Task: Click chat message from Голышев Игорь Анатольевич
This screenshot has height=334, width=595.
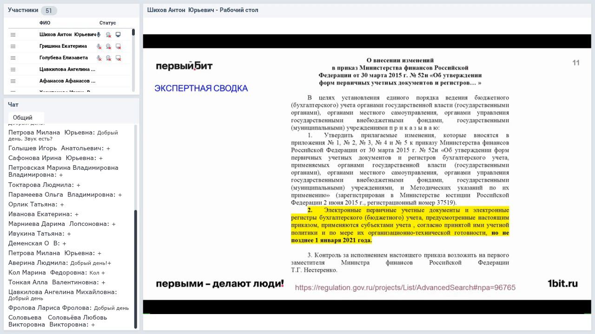Action: (x=59, y=148)
